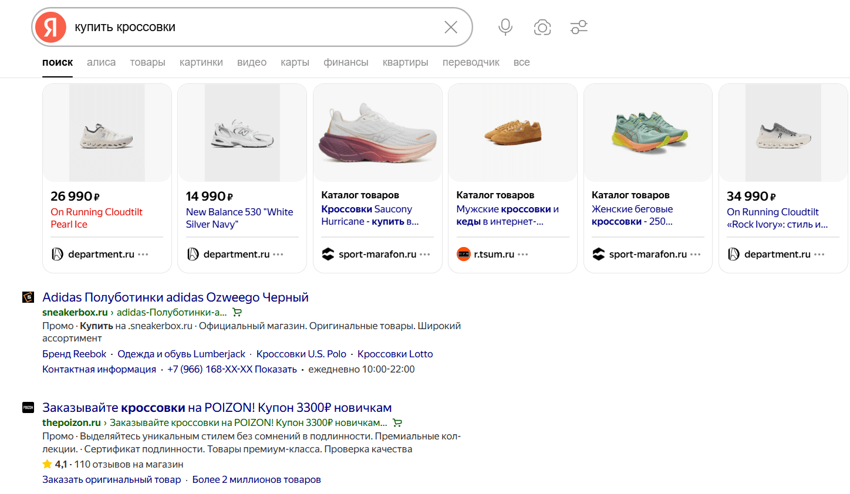Click sneakerbox.ru shopping cart icon
Screen dimensions: 850x494
tap(237, 312)
